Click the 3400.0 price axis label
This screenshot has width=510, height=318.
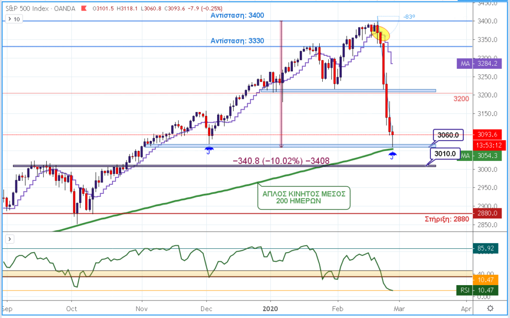point(487,21)
